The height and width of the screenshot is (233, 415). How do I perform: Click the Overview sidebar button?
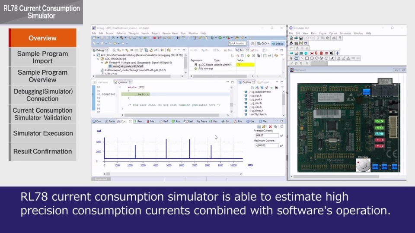(x=42, y=38)
